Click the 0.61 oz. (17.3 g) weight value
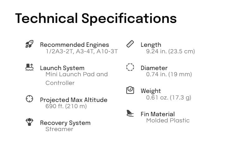This screenshot has height=141, width=226. coord(169,97)
